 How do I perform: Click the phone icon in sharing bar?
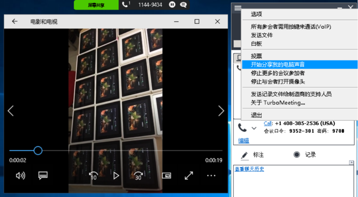[126, 4]
